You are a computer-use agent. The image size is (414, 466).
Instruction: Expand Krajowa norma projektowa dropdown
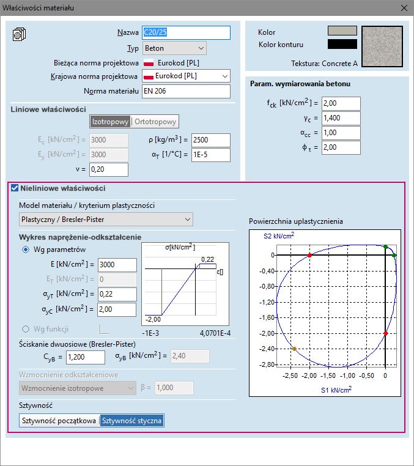[x=224, y=76]
